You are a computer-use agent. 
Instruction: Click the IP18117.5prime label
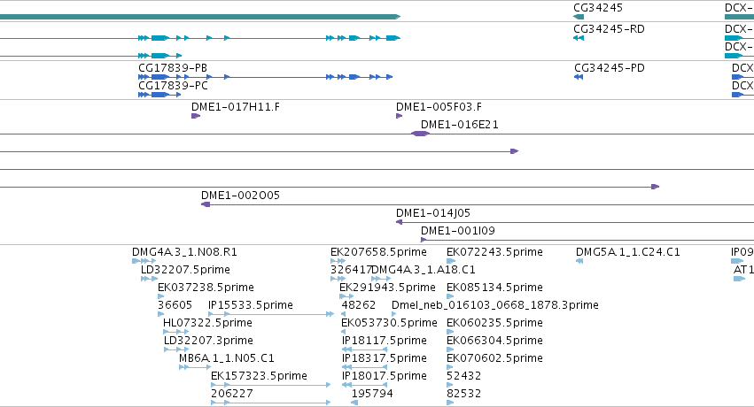pyautogui.click(x=385, y=341)
